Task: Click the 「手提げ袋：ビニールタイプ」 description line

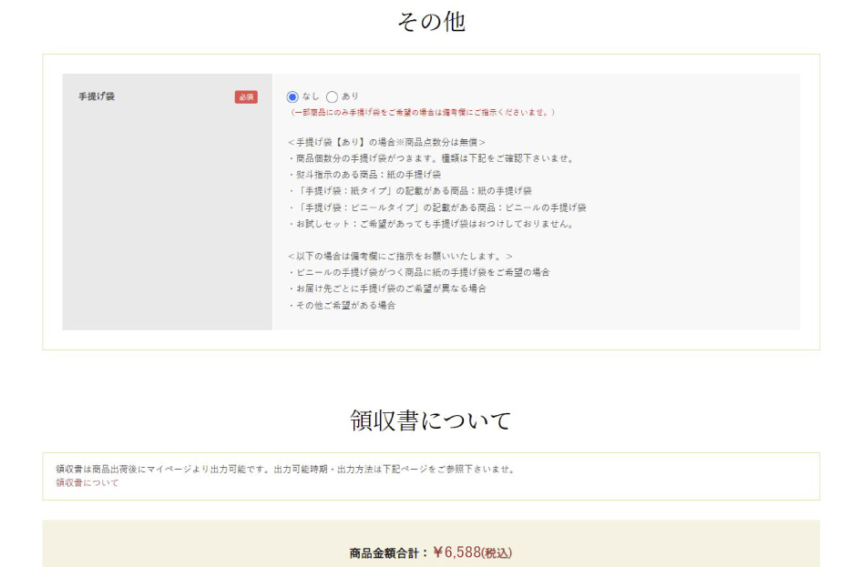Action: (436, 208)
